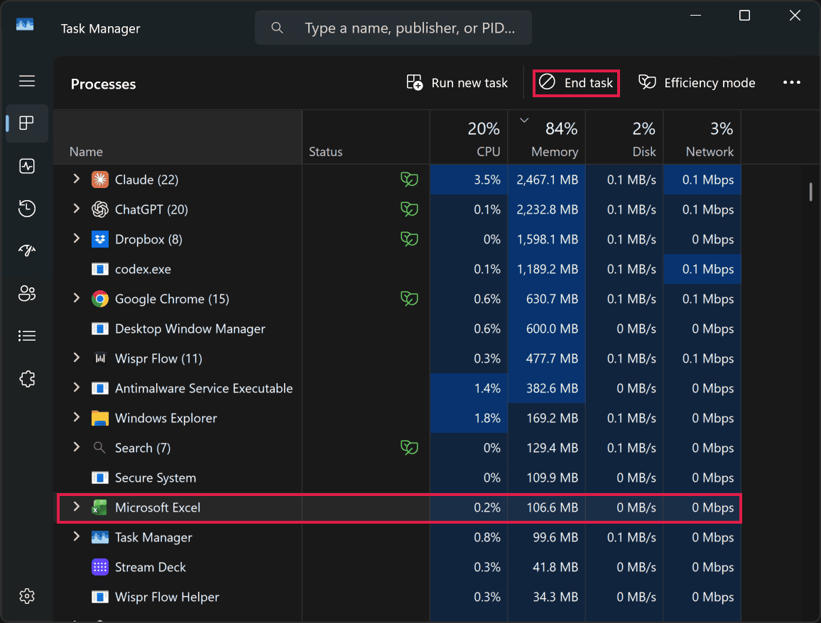The height and width of the screenshot is (623, 821).
Task: Sort by the Status column header
Action: 366,138
